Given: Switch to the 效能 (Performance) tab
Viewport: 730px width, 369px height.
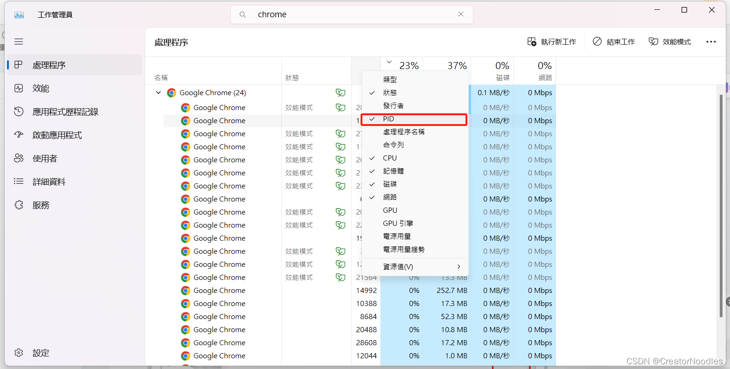Looking at the screenshot, I should tap(75, 88).
